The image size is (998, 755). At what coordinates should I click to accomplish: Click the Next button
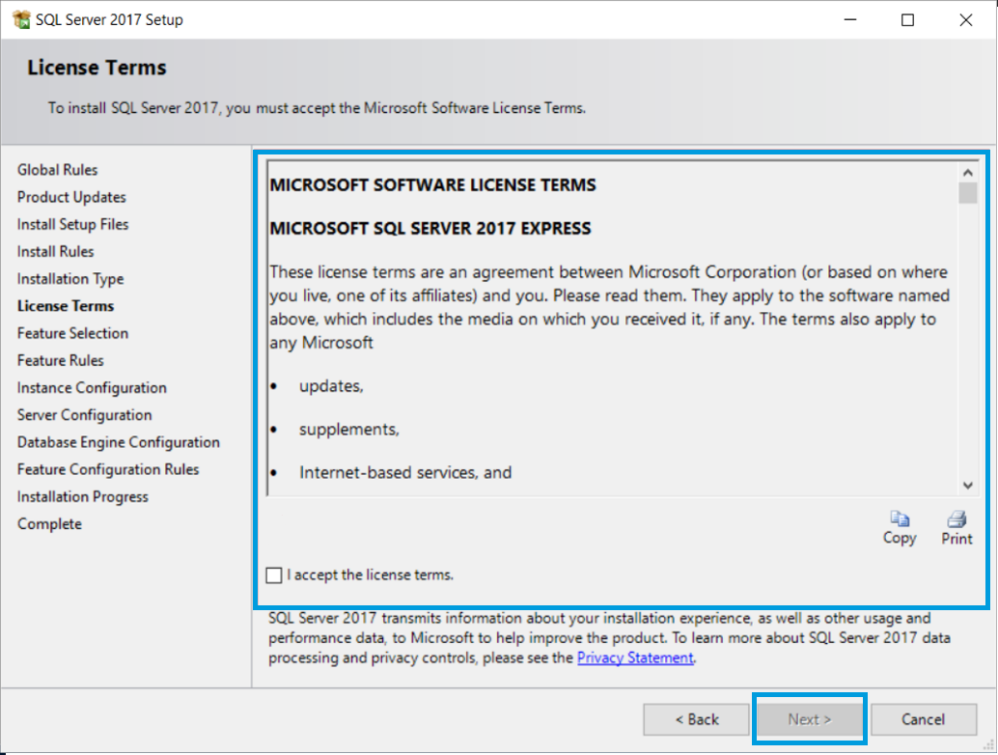810,719
